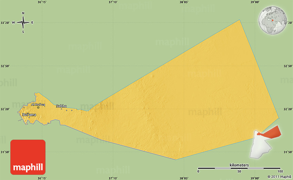Screen dimensions: 293x180
Task: Click the red maphill logo
Action: (x=28, y=157)
